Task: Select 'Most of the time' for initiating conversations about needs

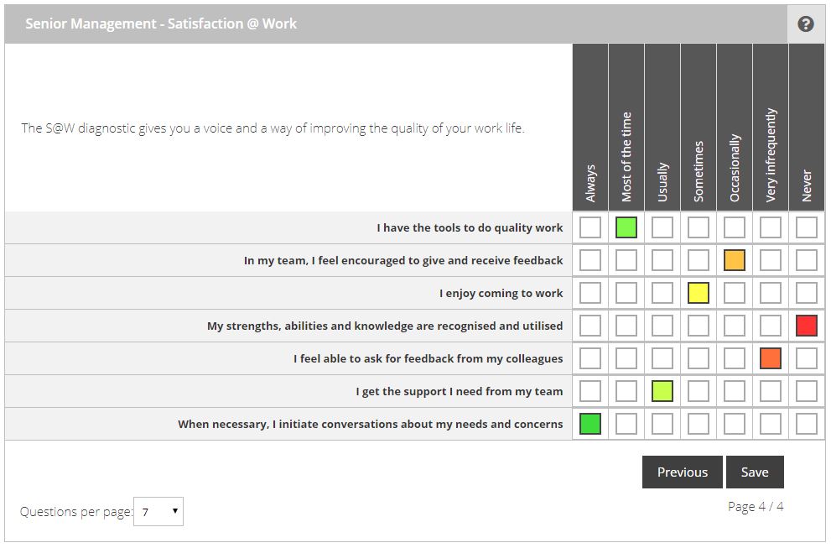Action: pos(626,423)
